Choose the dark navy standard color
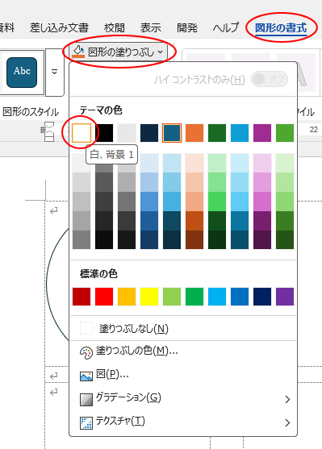Screen dimensions: 322x449 click(x=262, y=297)
